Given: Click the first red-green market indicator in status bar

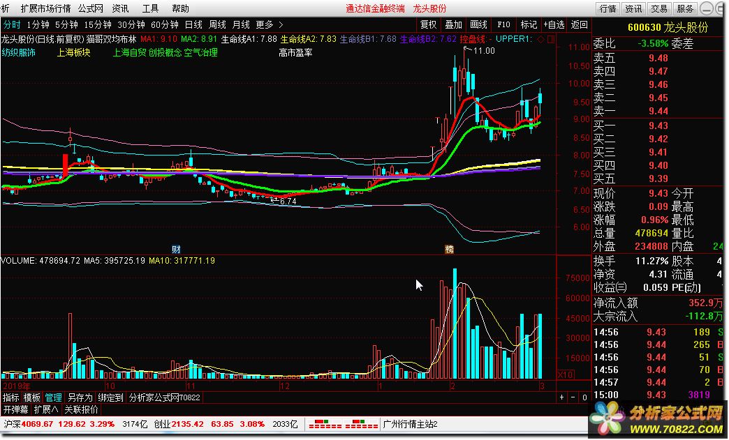Looking at the screenshot, I should (325, 424).
